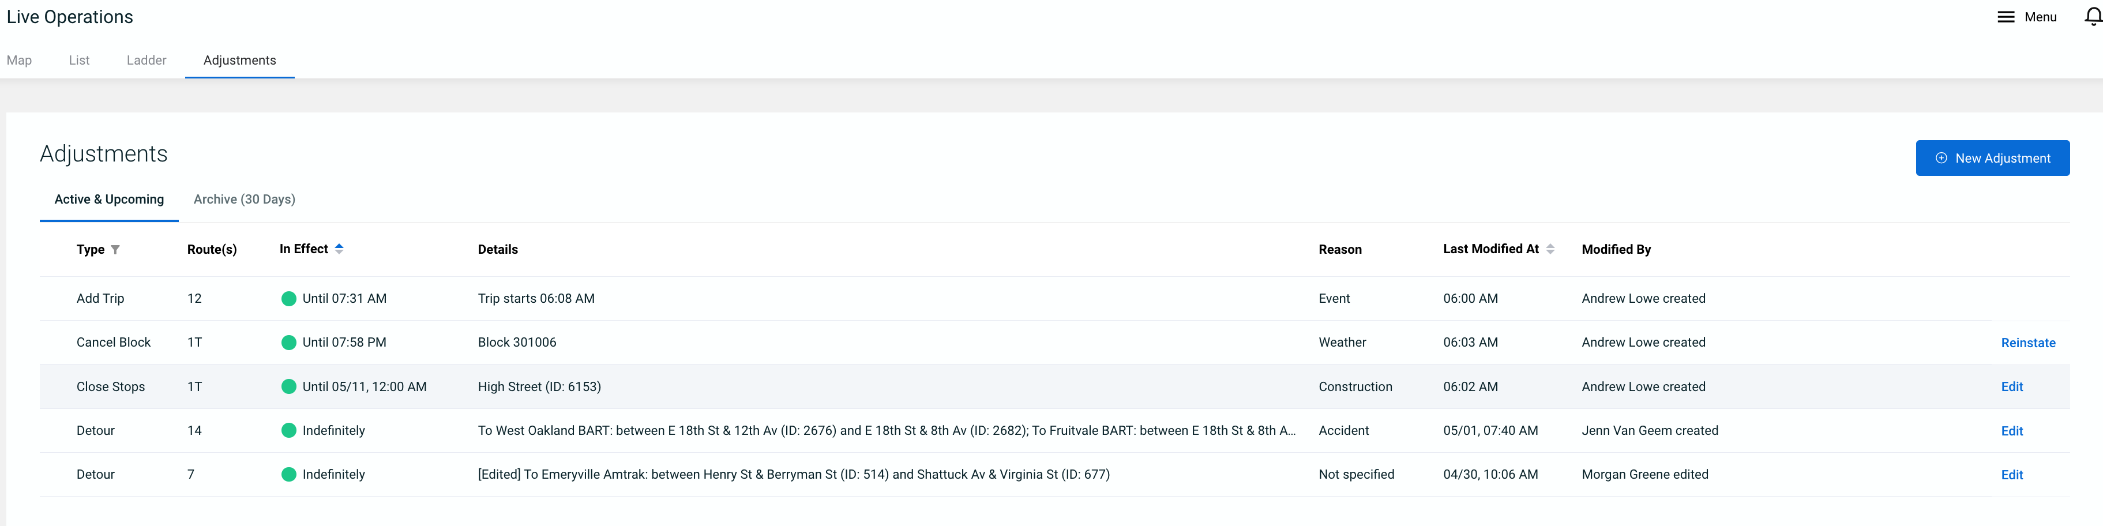Click green status dot for Close Stops row
2103x526 pixels.
(288, 387)
